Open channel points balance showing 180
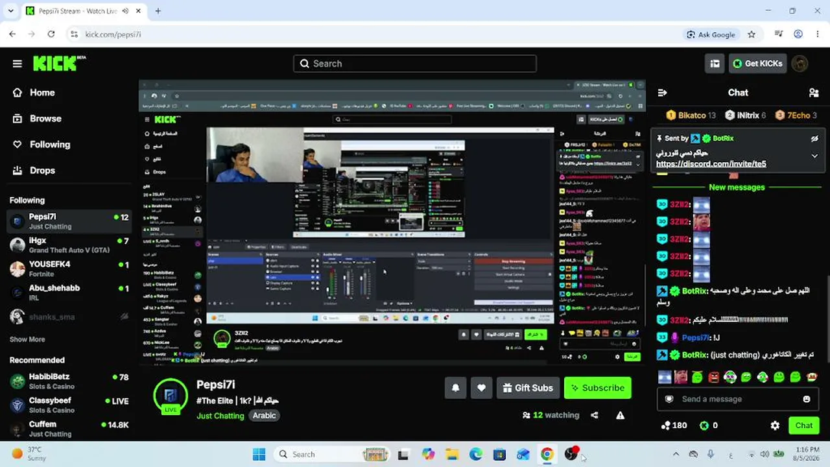 tap(674, 425)
